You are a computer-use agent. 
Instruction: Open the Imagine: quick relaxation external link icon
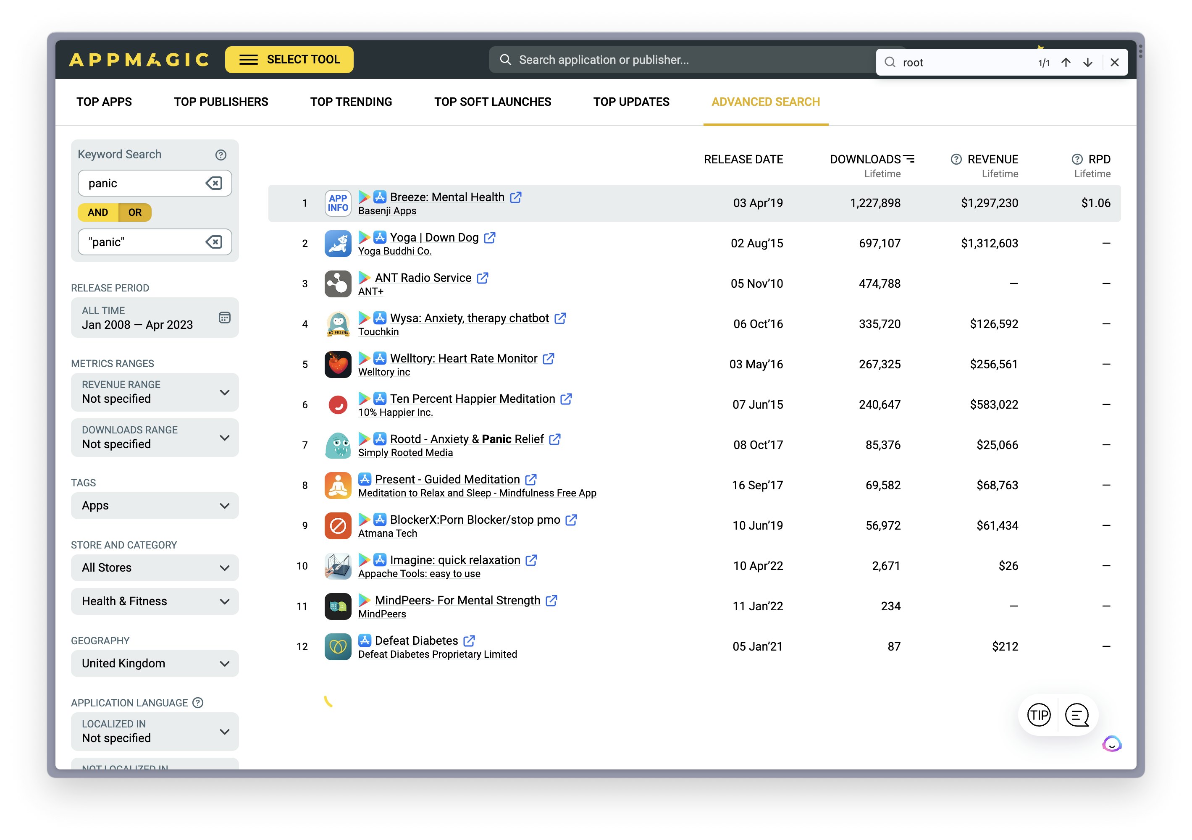[531, 560]
